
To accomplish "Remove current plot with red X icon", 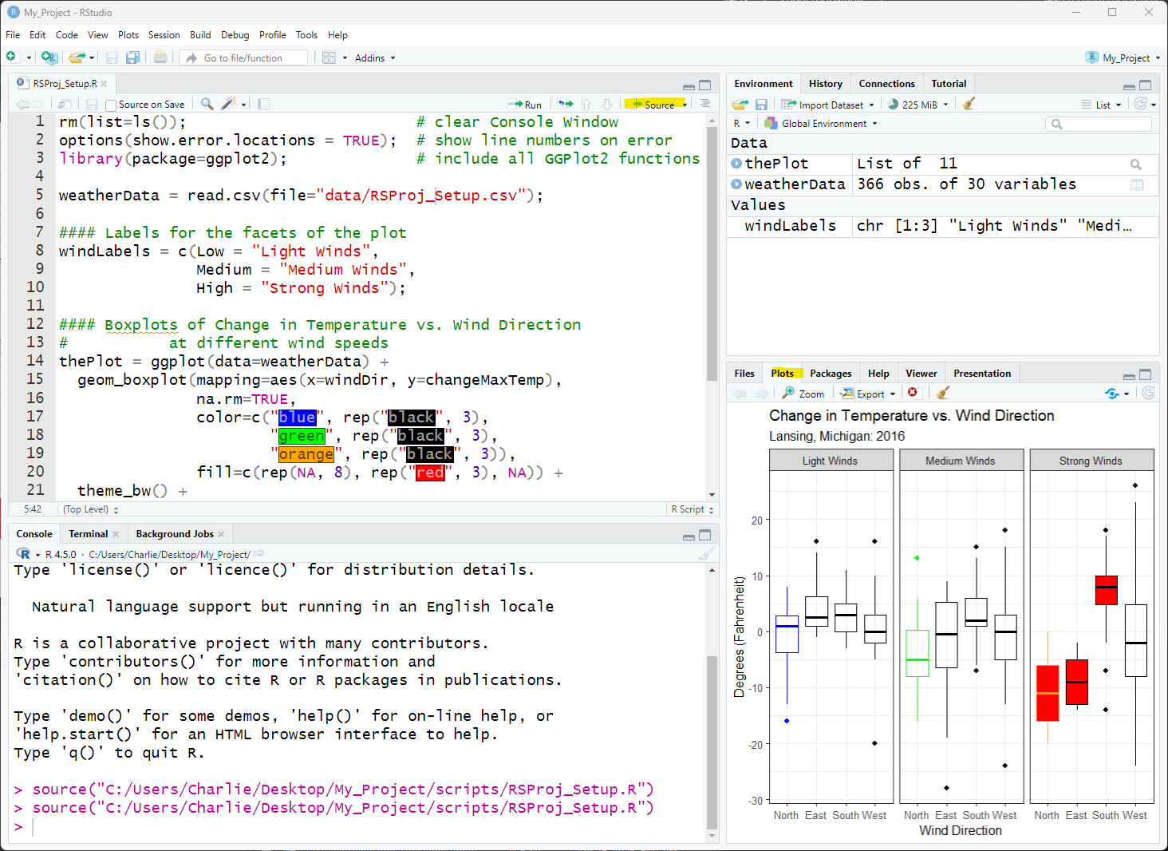I will pos(913,393).
